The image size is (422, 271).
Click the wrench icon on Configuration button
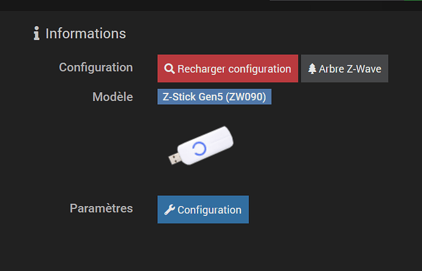point(169,210)
